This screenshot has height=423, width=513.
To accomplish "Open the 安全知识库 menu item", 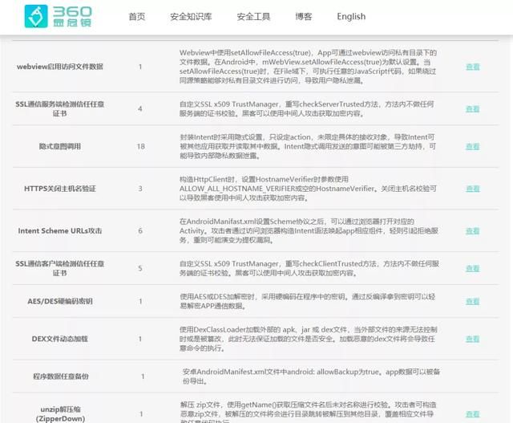I will click(x=191, y=16).
